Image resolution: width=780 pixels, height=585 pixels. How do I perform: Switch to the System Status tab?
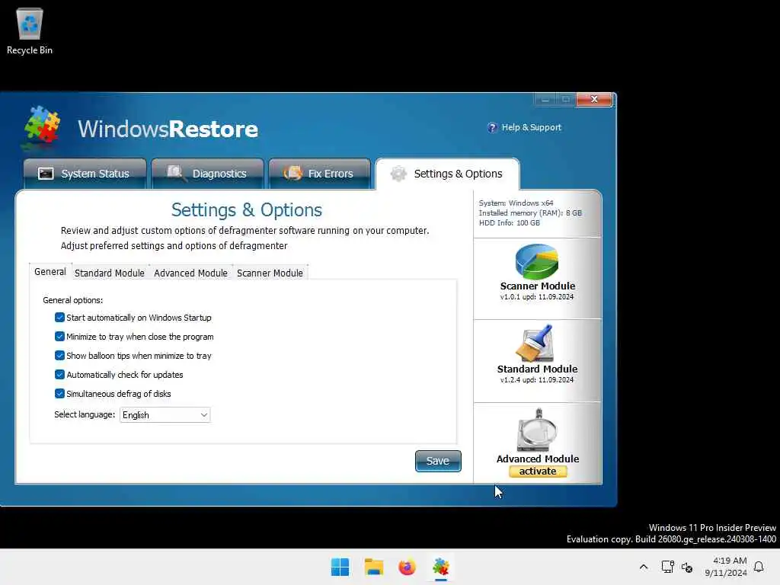pos(85,174)
